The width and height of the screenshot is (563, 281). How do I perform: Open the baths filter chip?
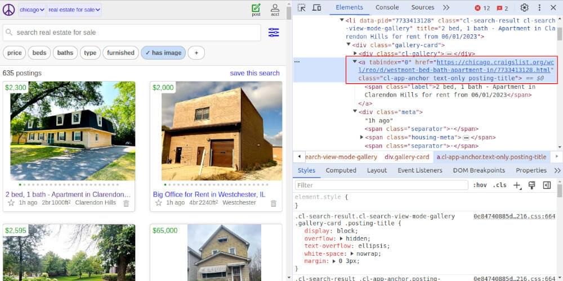[65, 53]
